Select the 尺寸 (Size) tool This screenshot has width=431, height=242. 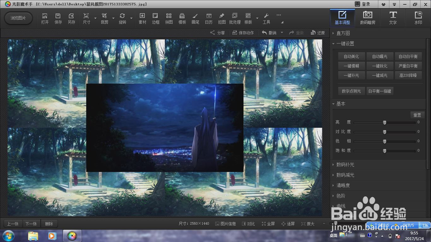pos(86,19)
